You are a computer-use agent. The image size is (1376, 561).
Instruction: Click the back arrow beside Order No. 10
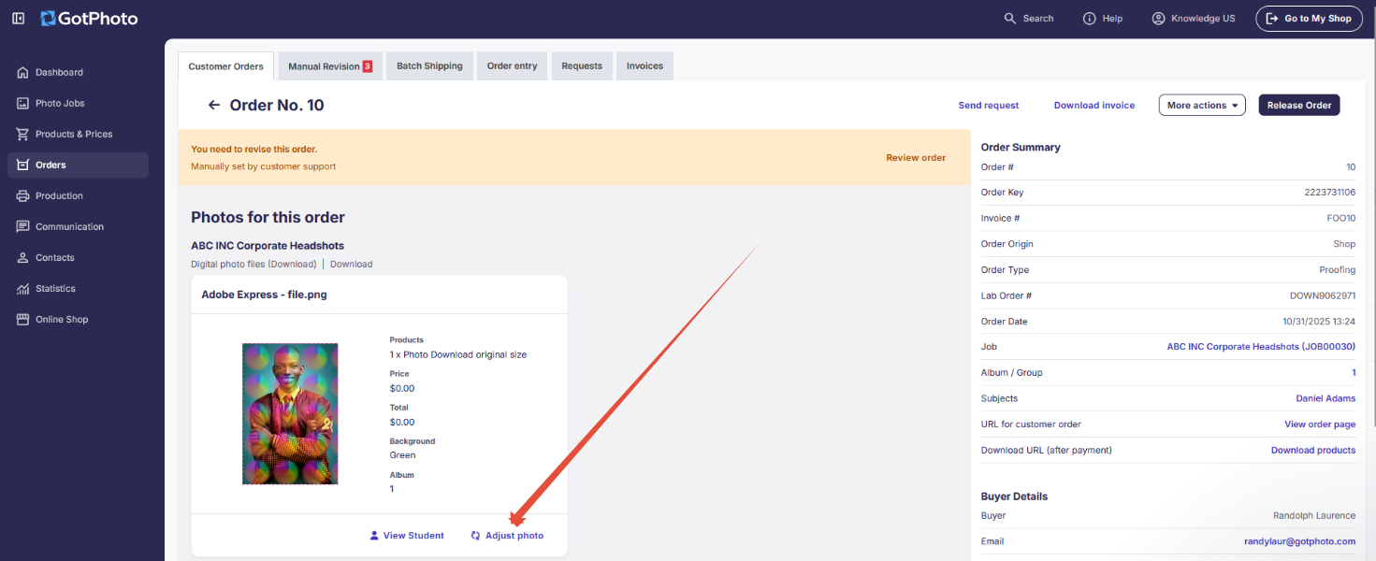[x=213, y=105]
